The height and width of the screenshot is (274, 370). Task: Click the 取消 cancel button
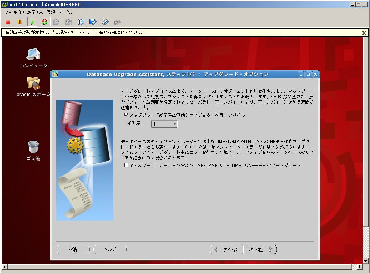[73, 249]
